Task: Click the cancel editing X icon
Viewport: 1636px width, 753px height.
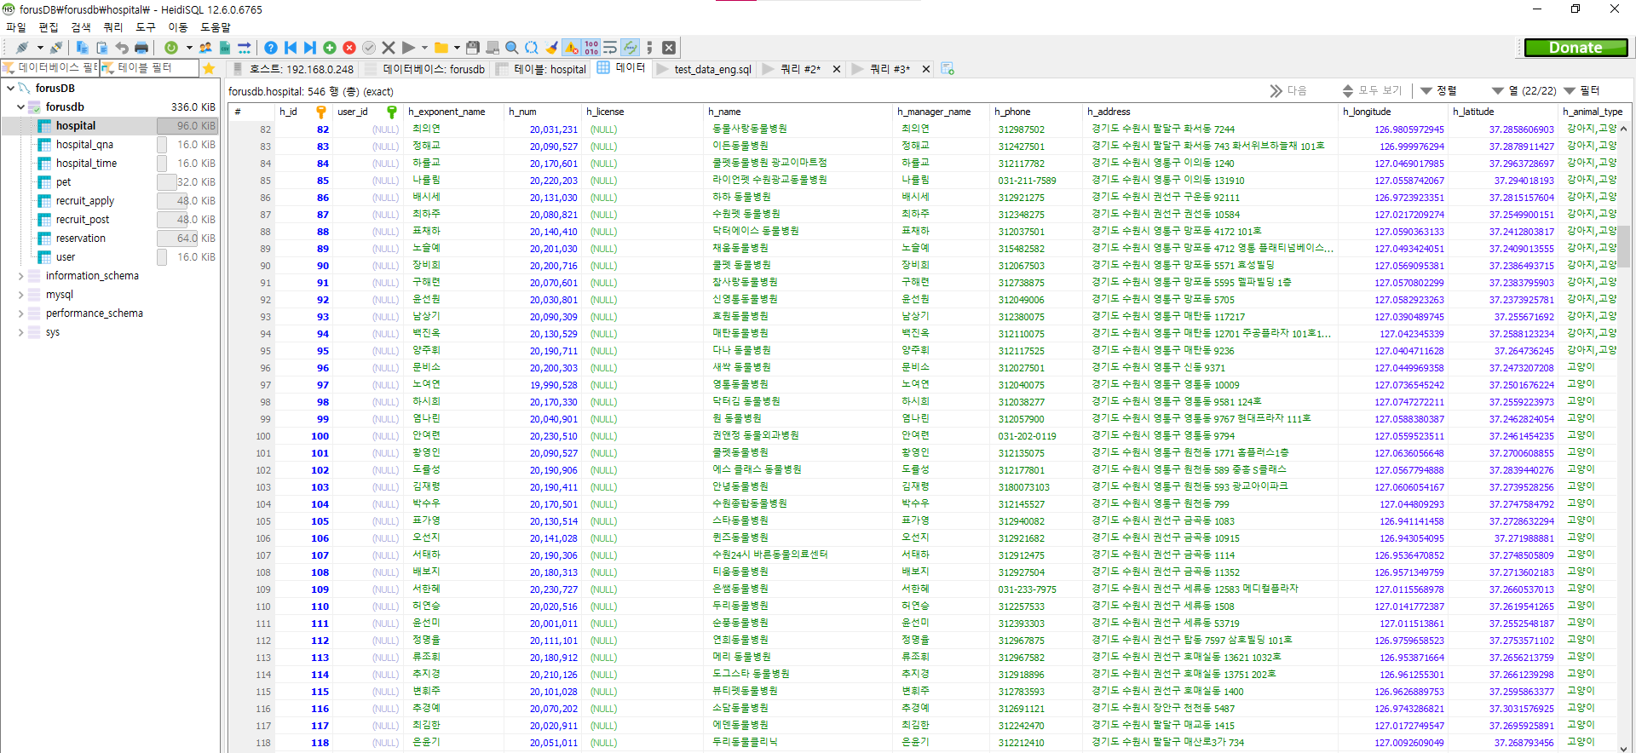Action: 389,48
